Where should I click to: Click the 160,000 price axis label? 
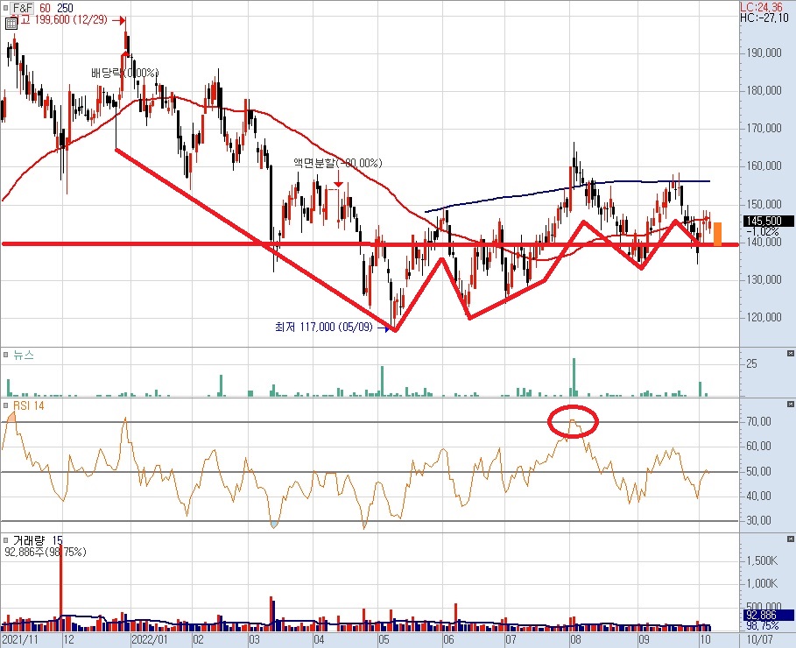pyautogui.click(x=764, y=166)
